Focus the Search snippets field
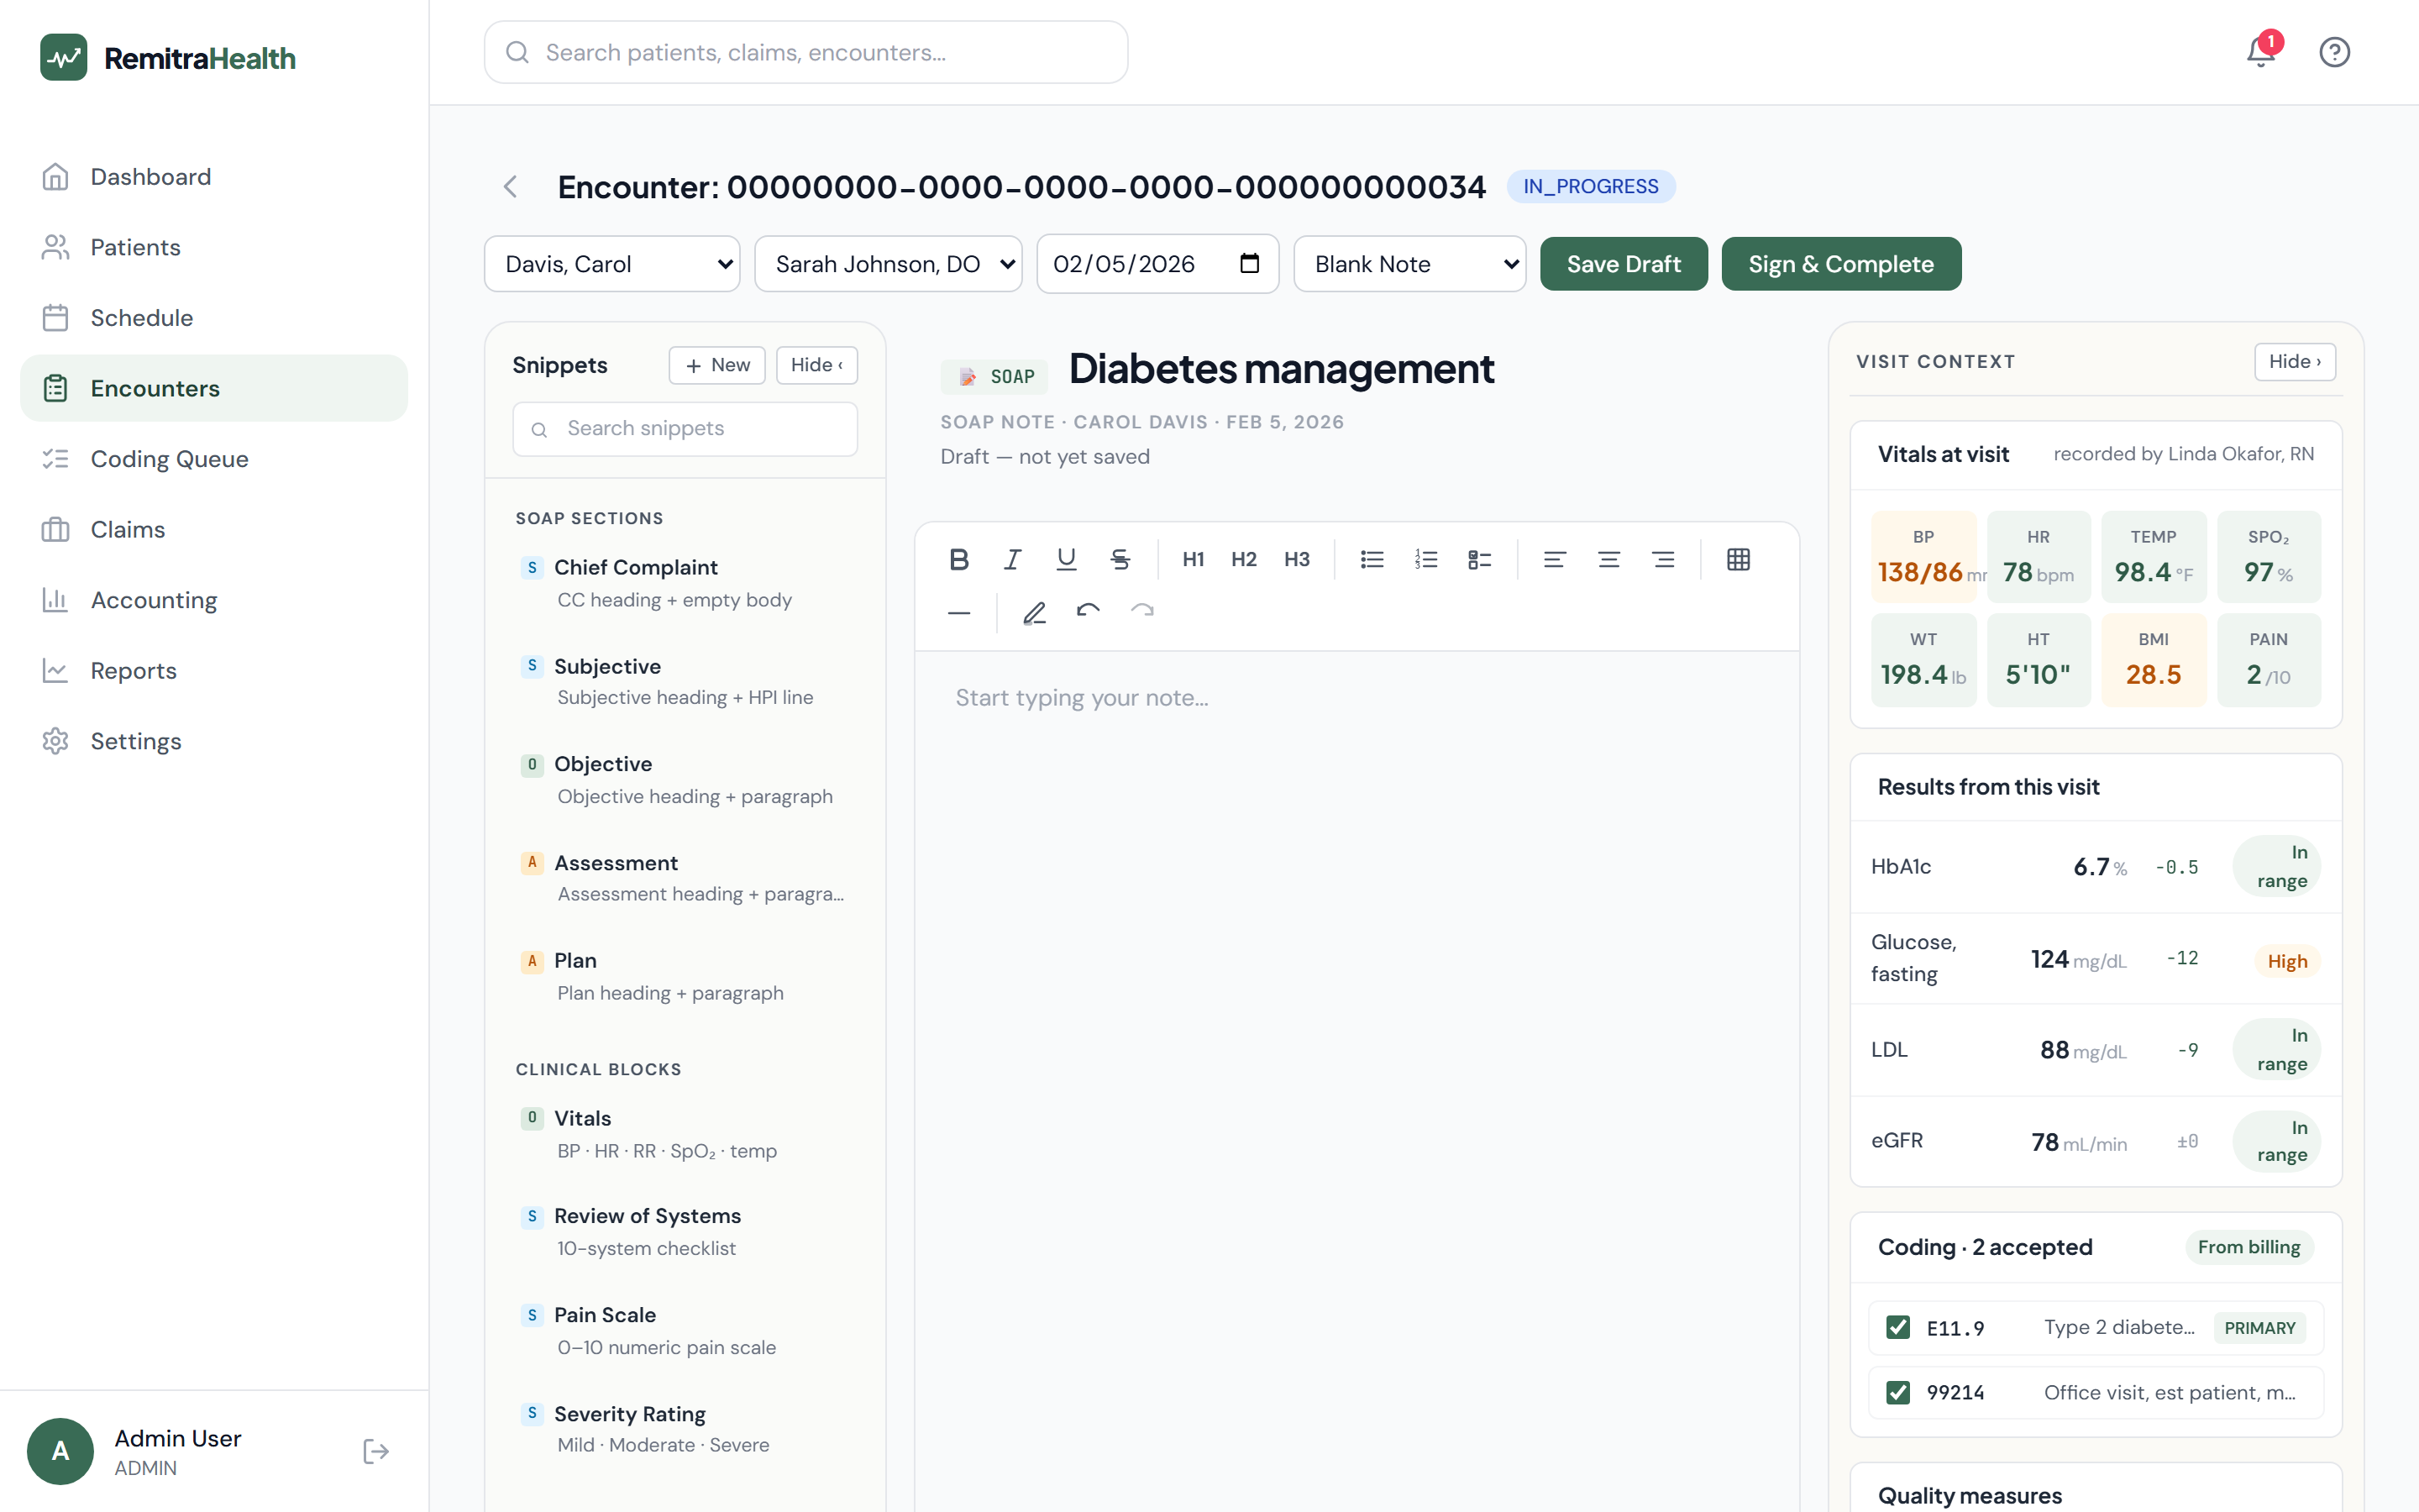Image resolution: width=2419 pixels, height=1512 pixels. click(x=685, y=429)
